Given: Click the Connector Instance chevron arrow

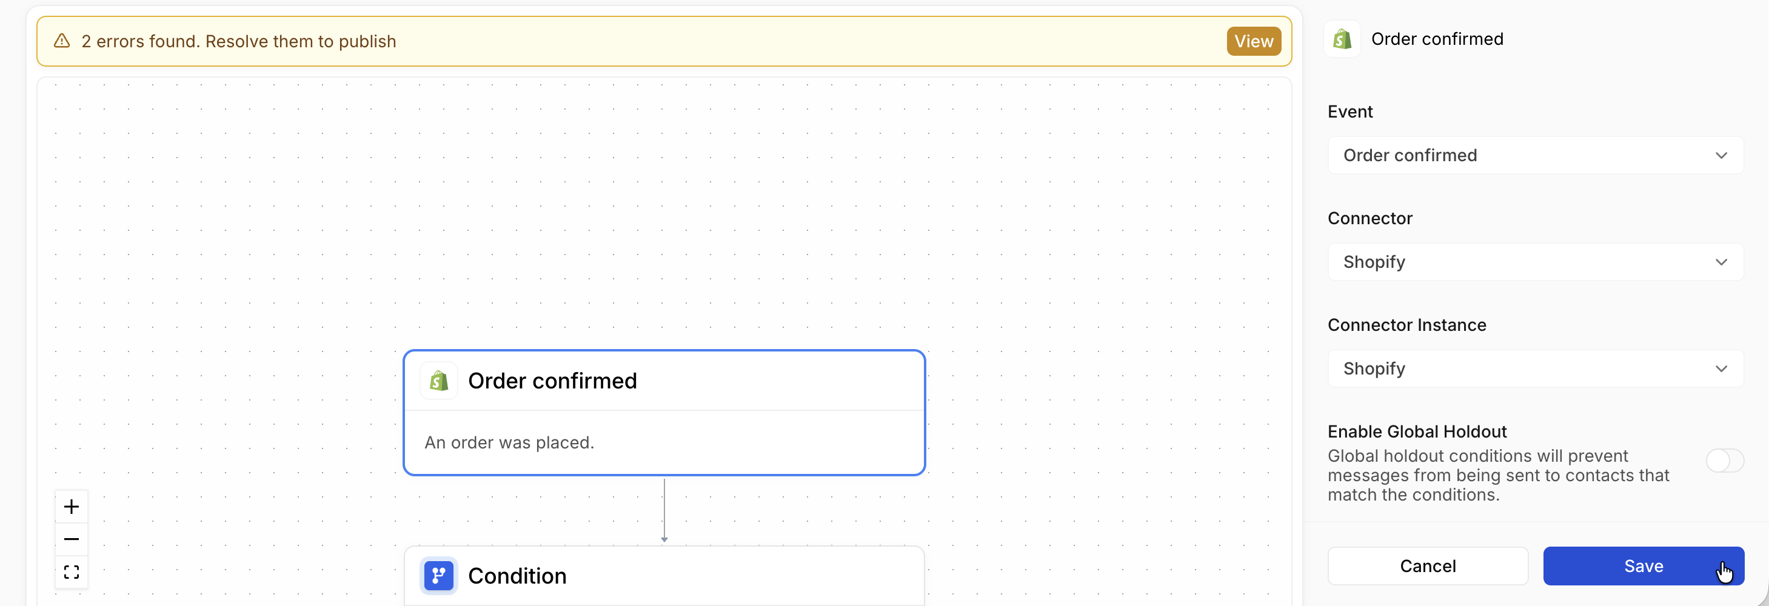Looking at the screenshot, I should (1721, 368).
